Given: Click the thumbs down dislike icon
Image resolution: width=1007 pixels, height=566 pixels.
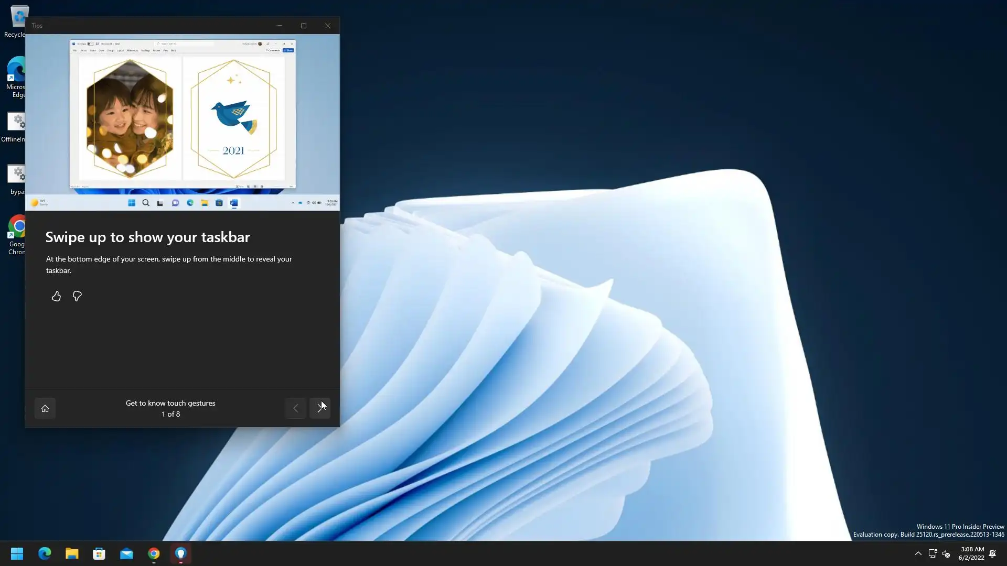Looking at the screenshot, I should pyautogui.click(x=77, y=297).
